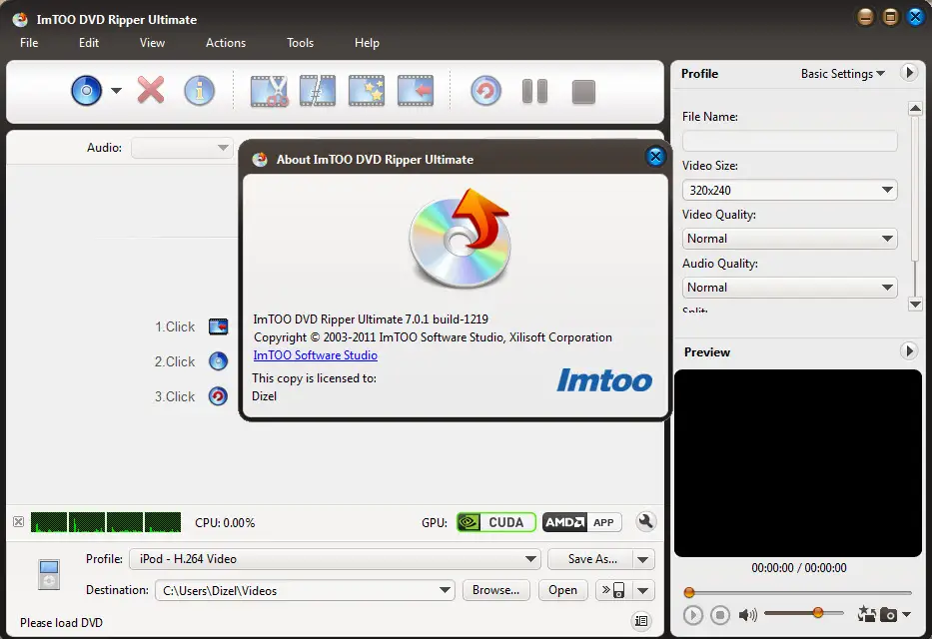Click the disc icon beside 2.Click
Image resolution: width=932 pixels, height=639 pixels.
tap(218, 361)
